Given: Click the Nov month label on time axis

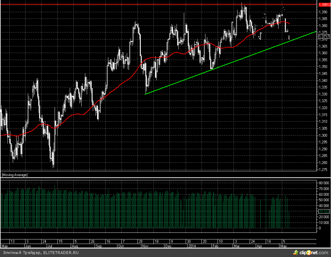Looking at the screenshot, I should [x=145, y=246].
